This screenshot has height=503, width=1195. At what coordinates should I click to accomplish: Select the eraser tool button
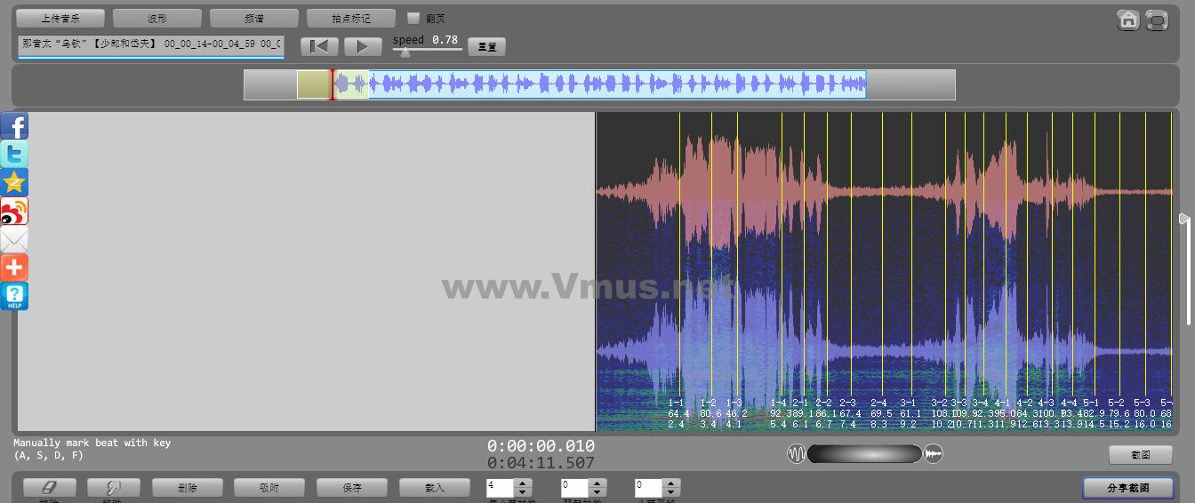[x=49, y=488]
